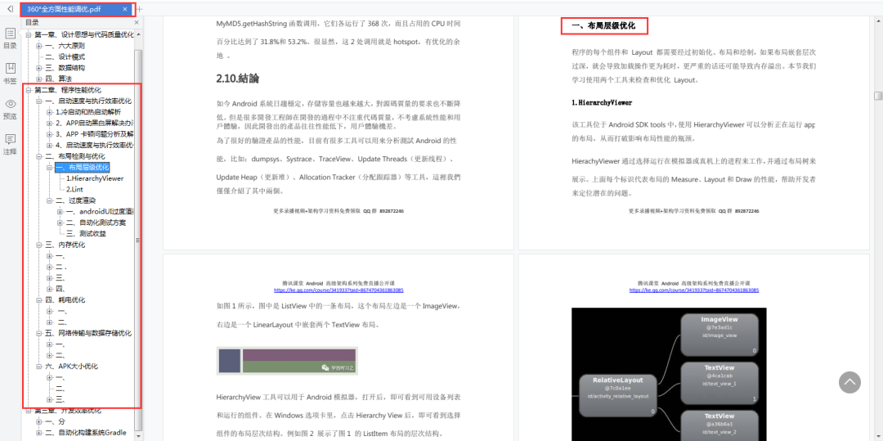883x441 pixels.
Task: Select the 2.Lint outline entry
Action: pyautogui.click(x=75, y=189)
